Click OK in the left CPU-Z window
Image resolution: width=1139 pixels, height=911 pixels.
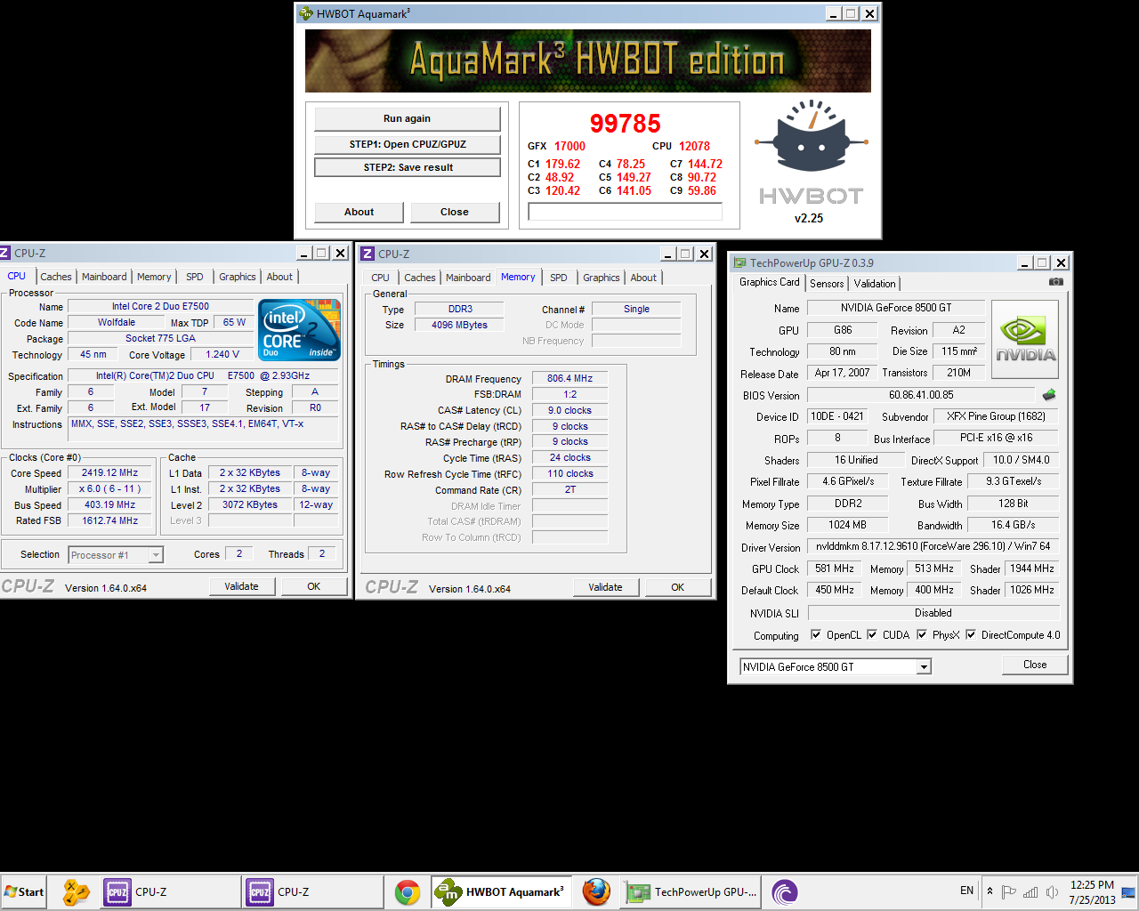tap(314, 586)
